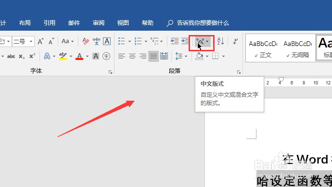Open the Layout (布局) tab

(x=25, y=23)
